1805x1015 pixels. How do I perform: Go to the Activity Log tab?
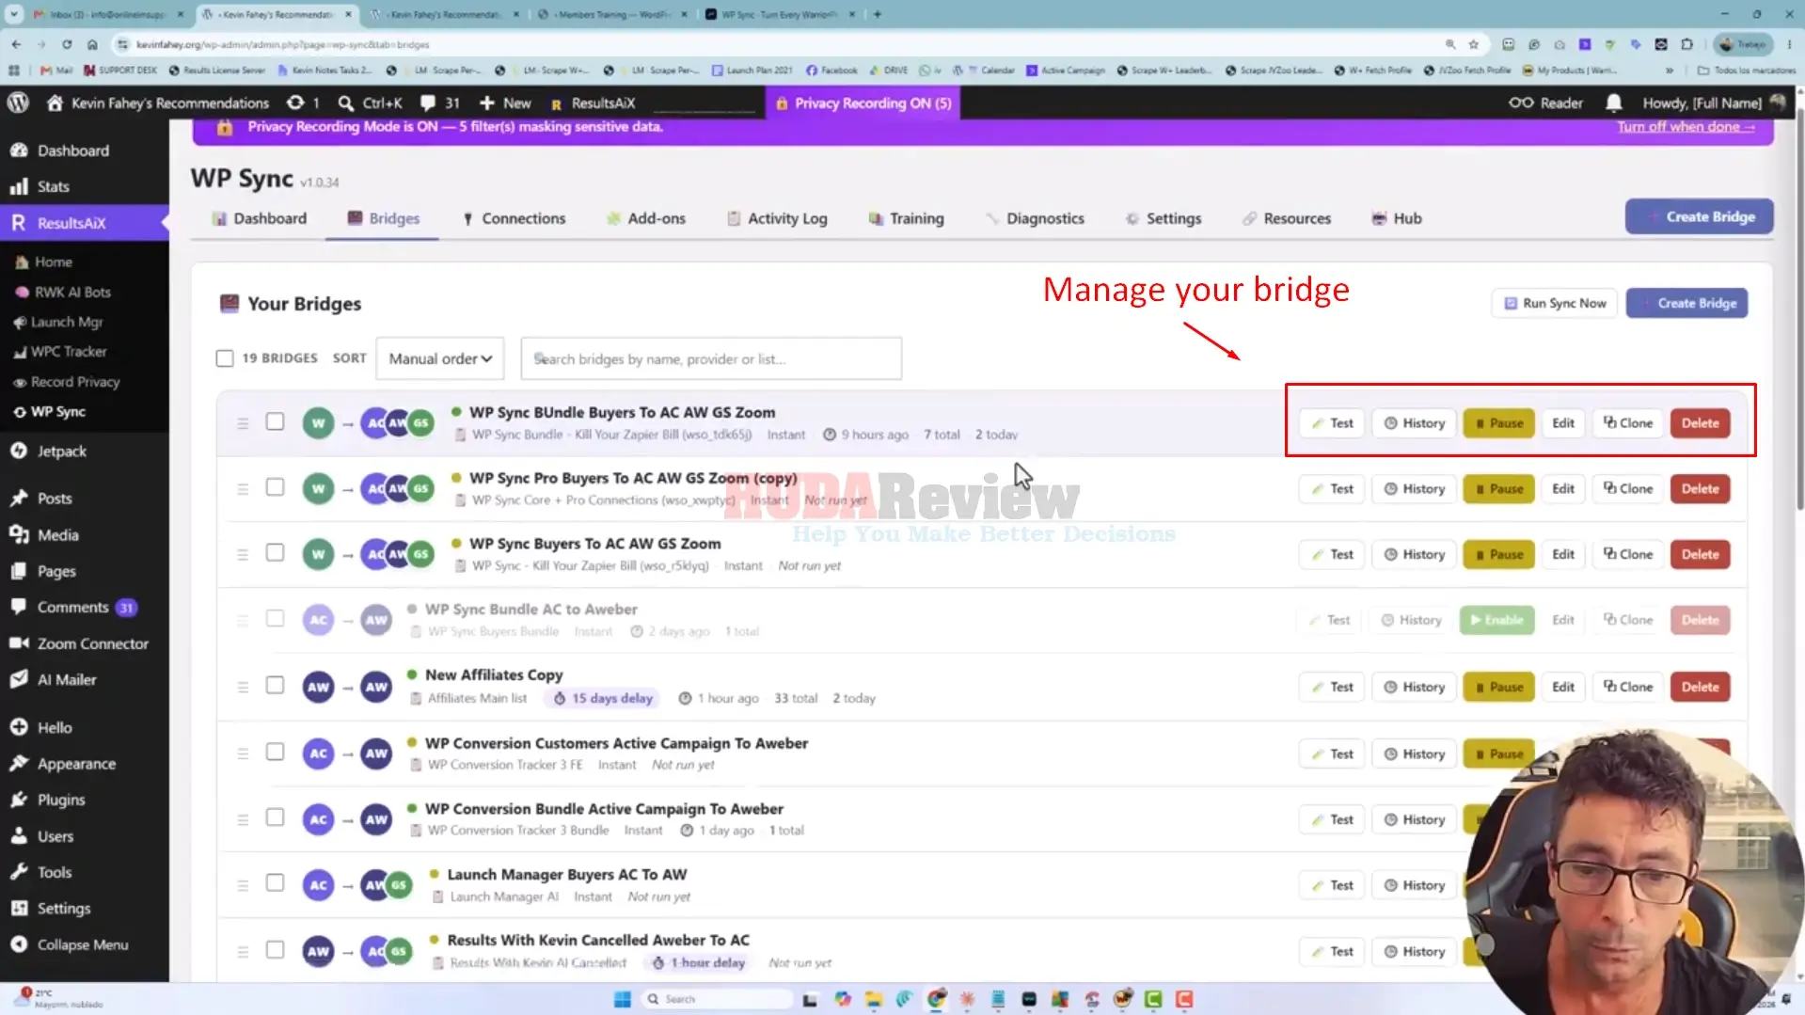pos(777,218)
